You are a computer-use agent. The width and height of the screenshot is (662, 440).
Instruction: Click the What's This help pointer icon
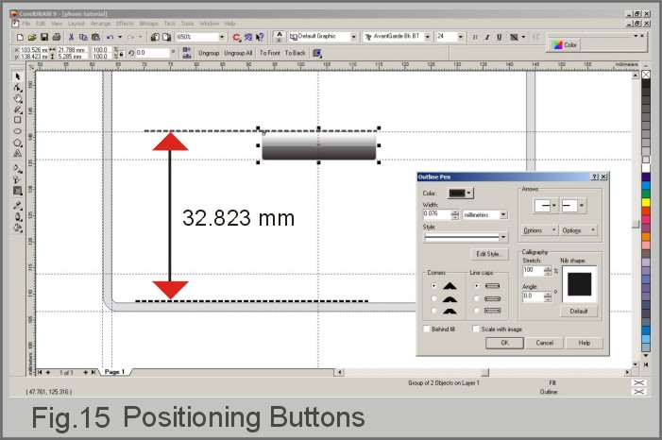click(x=260, y=37)
